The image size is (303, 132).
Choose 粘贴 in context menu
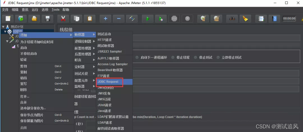pyautogui.click(x=46, y=78)
